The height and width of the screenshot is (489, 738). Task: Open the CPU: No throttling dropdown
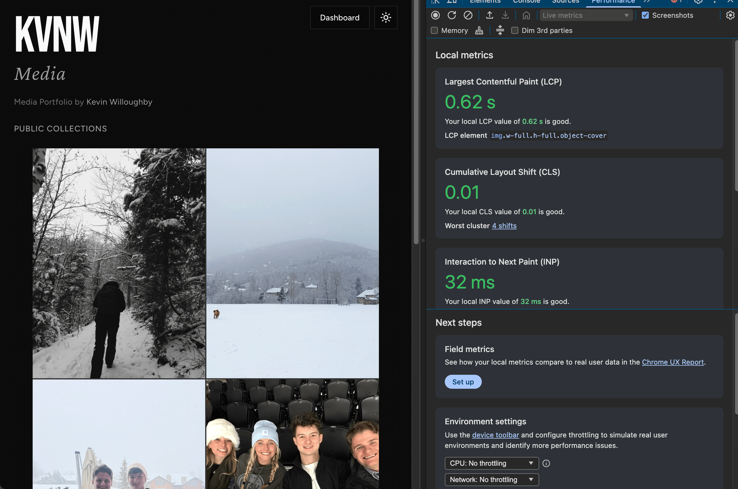[x=492, y=463]
